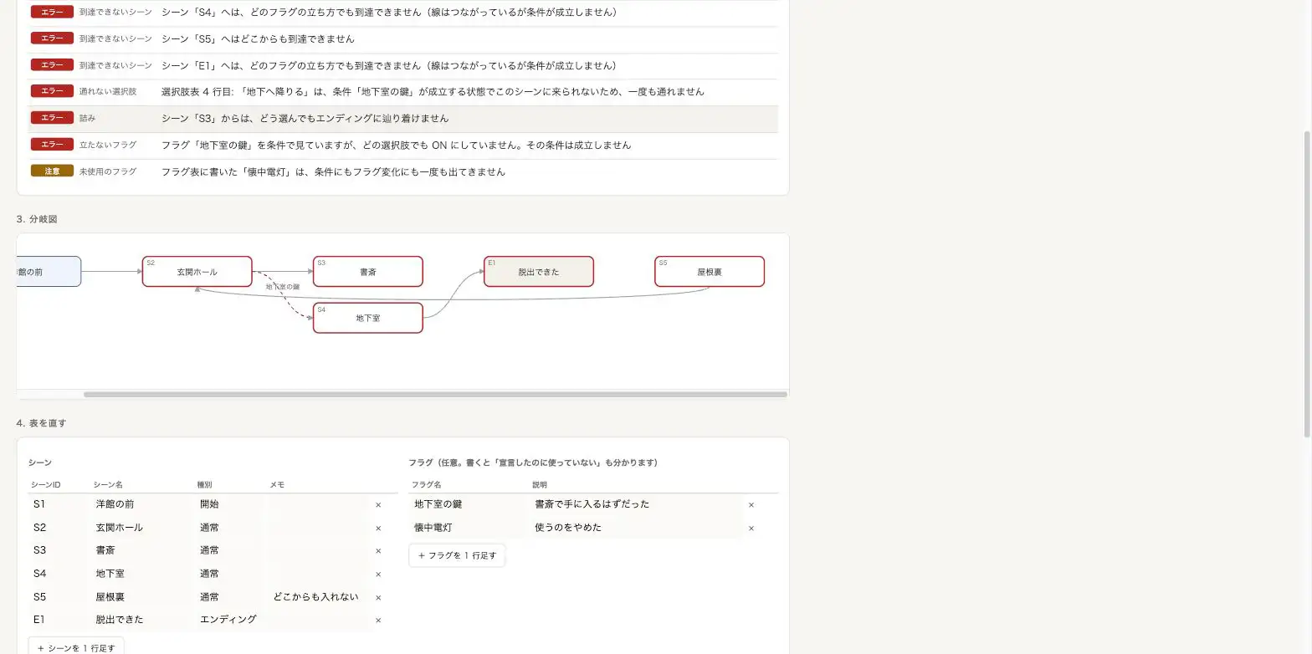Image resolution: width=1312 pixels, height=654 pixels.
Task: Edit the scene name field 玄関ホール
Action: click(141, 528)
